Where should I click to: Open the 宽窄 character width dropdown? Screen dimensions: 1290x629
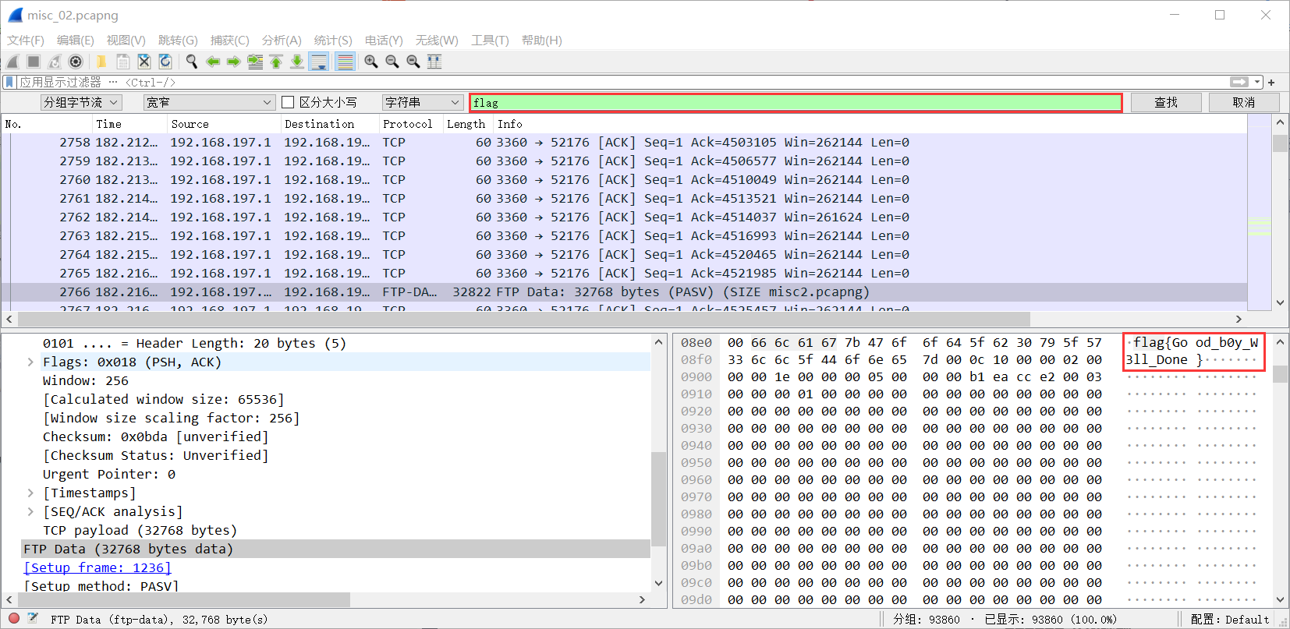(x=209, y=102)
